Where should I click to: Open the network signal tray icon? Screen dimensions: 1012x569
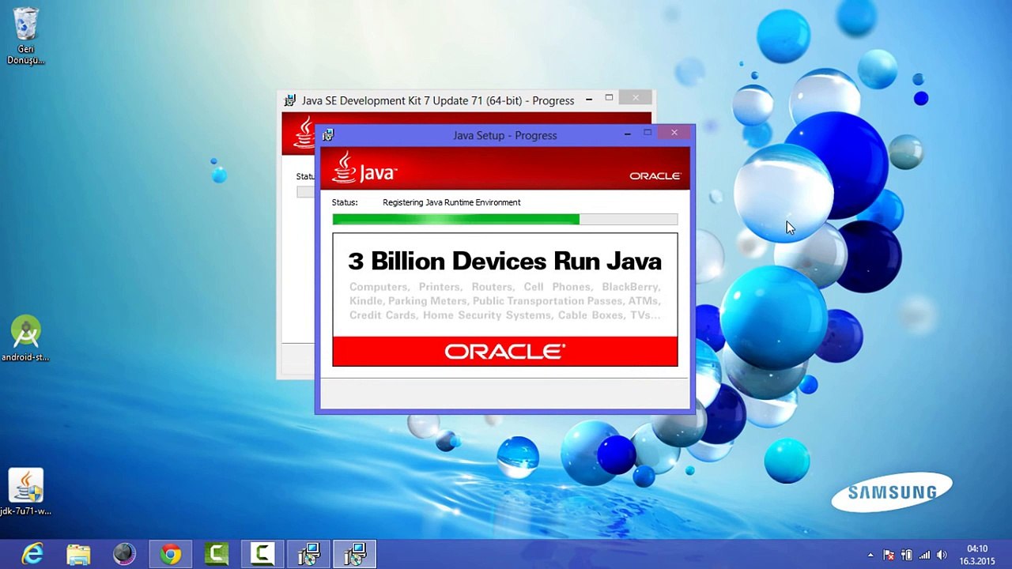click(x=924, y=555)
